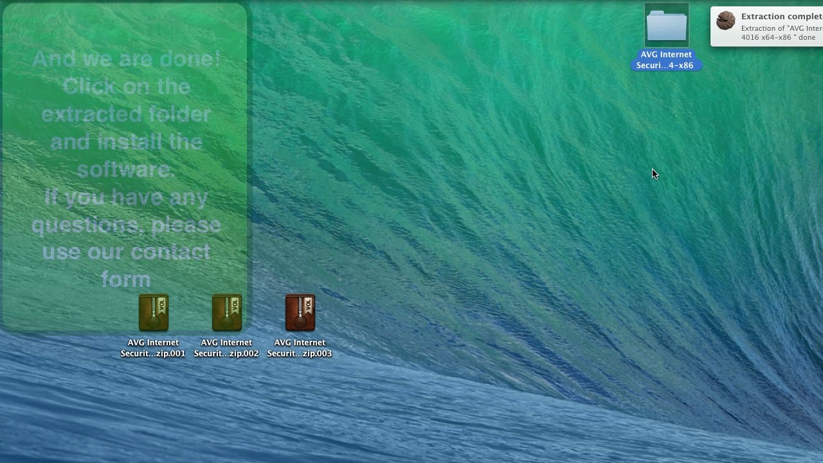Select the AVG Internet Security zip.002 archive icon
823x463 pixels.
point(226,313)
